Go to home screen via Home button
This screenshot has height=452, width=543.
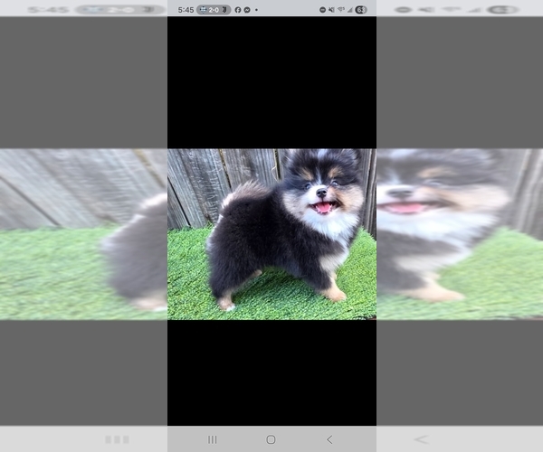point(271,439)
